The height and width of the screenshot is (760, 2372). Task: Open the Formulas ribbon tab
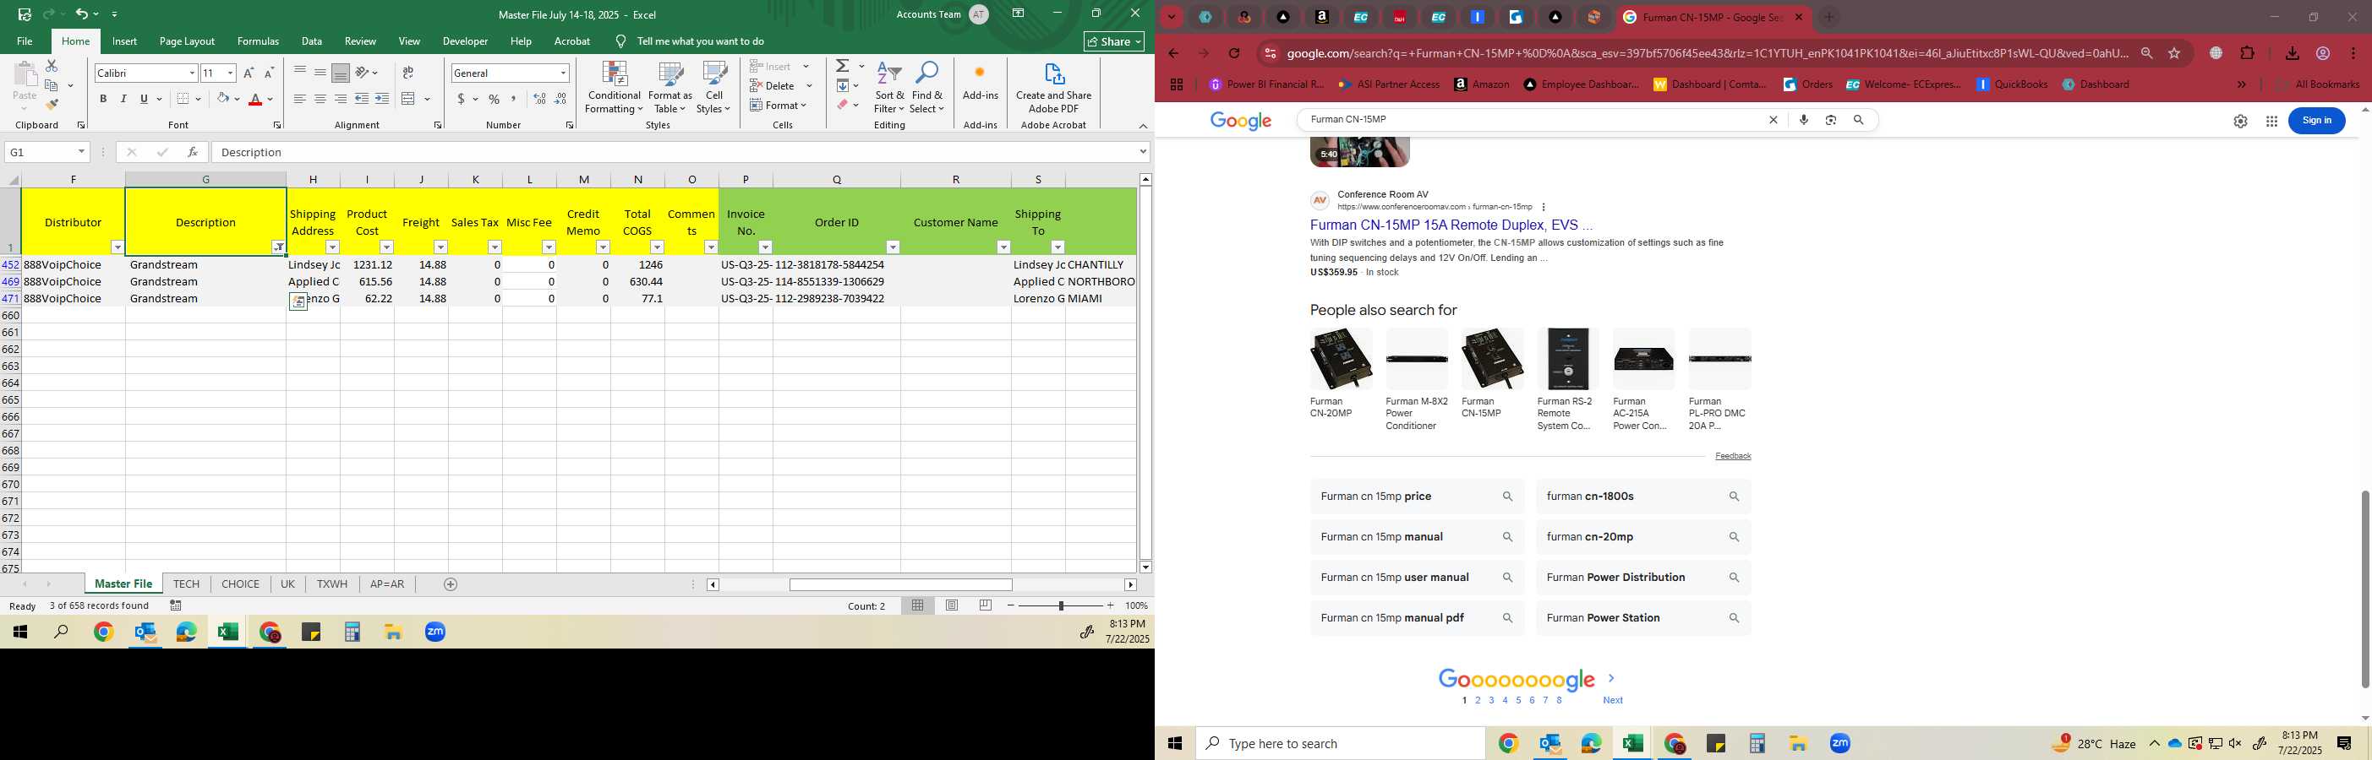pos(258,41)
